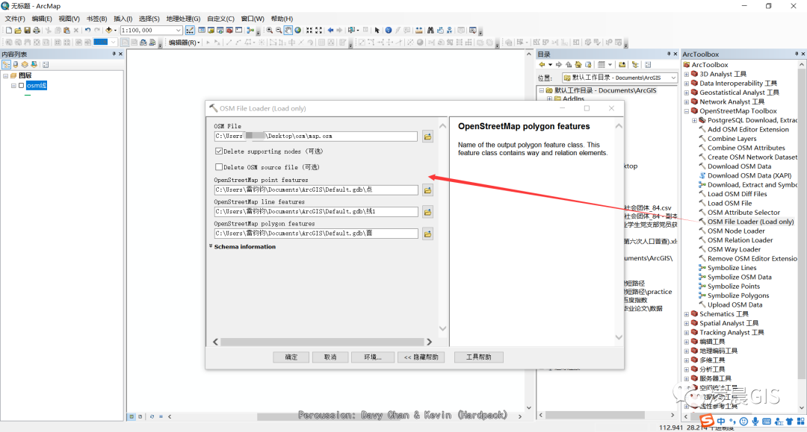Viewport: 807px width, 432px height.
Task: Click the dialog horizontal scrollbar
Action: (x=322, y=342)
